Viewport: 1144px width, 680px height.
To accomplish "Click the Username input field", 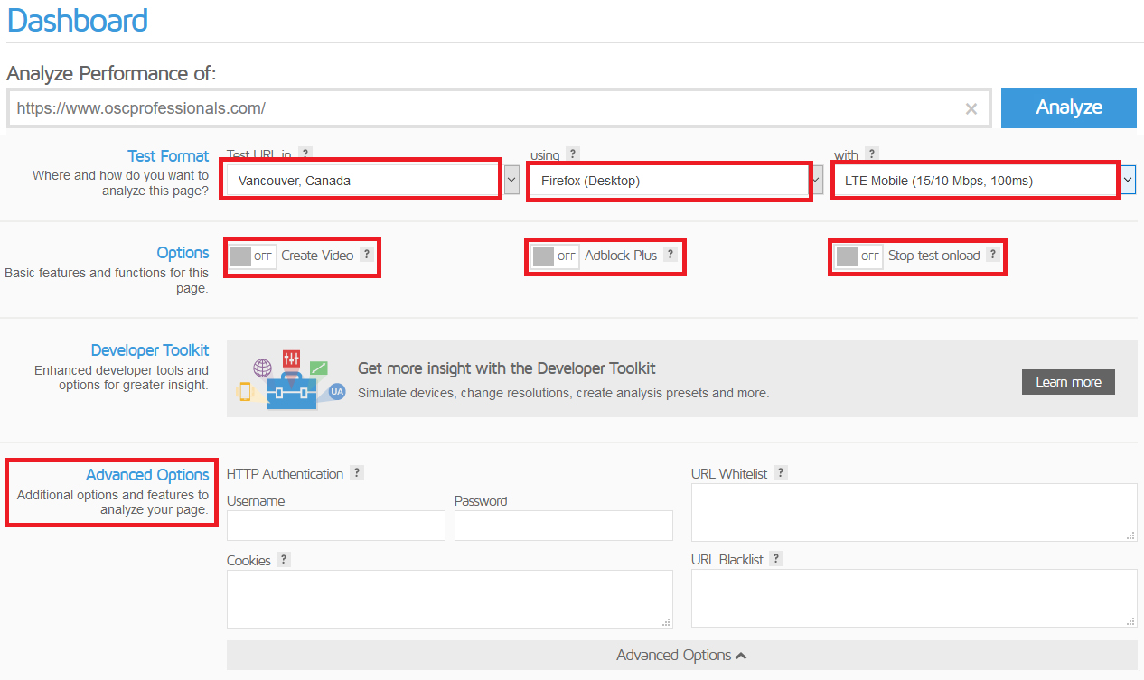I will point(335,526).
